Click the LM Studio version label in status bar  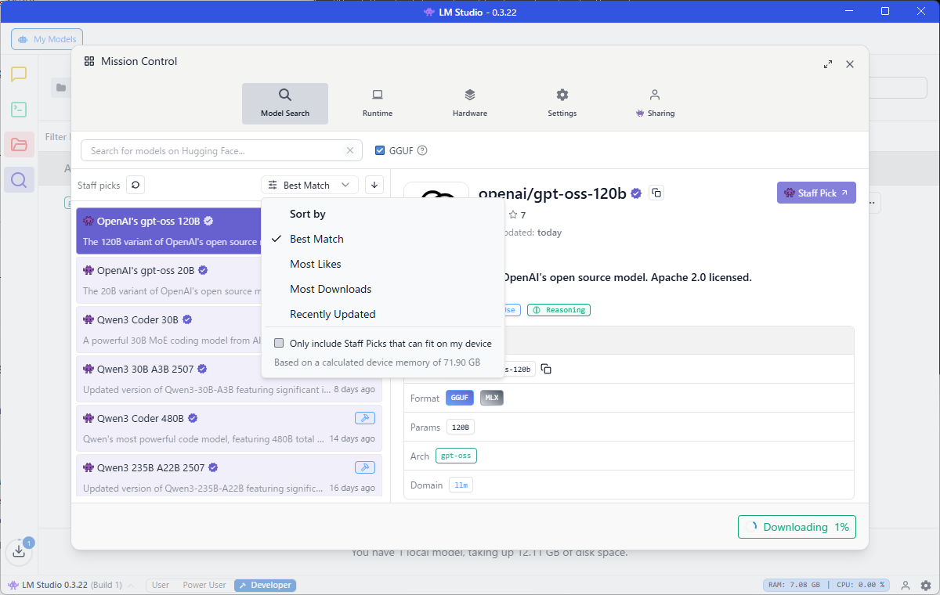tap(65, 585)
